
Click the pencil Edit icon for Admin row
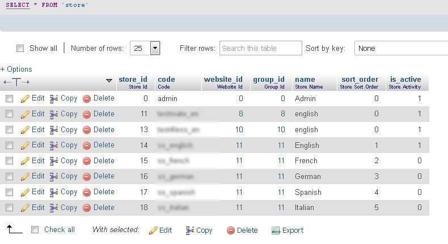click(x=25, y=99)
